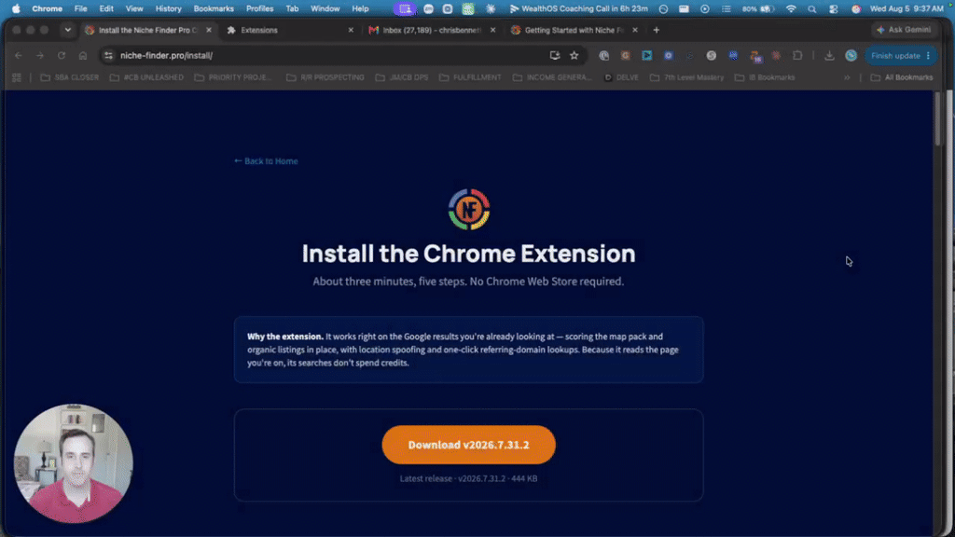Go to the browser home icon
Screen dimensions: 955x537
click(83, 55)
